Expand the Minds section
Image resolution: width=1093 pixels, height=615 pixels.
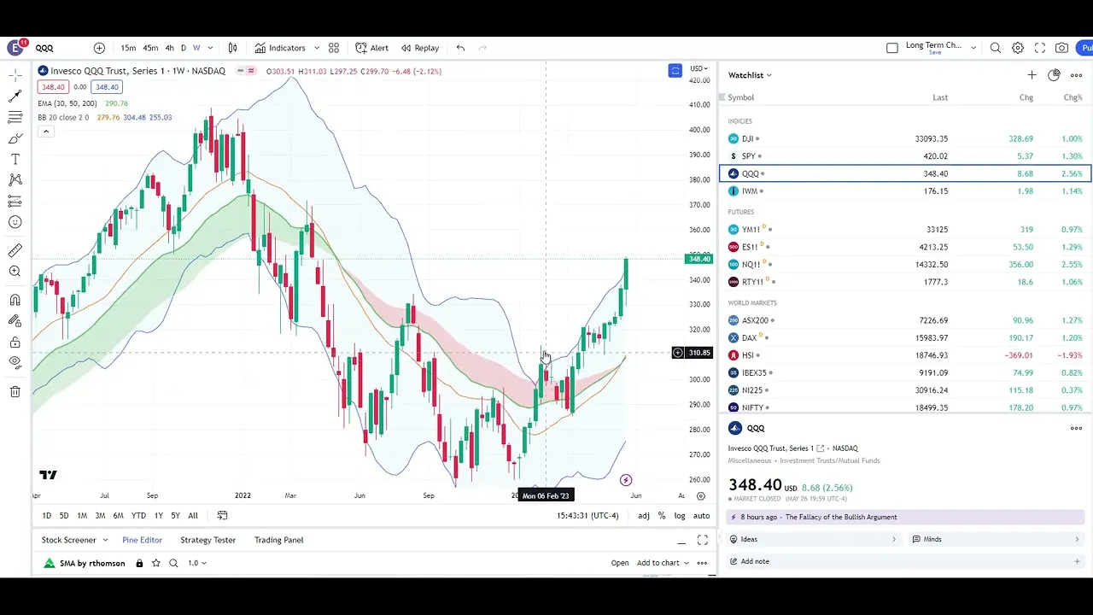point(997,539)
